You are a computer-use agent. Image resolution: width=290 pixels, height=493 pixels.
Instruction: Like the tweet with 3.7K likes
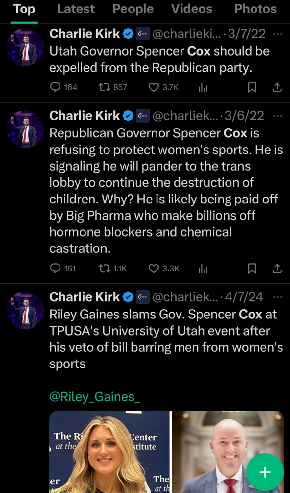coord(154,87)
